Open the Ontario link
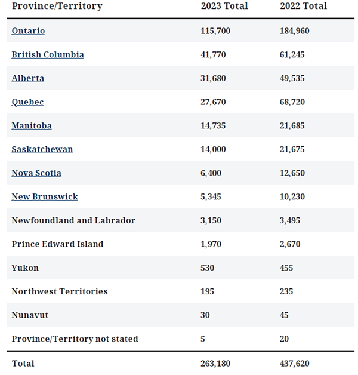The width and height of the screenshot is (358, 375). click(x=28, y=31)
